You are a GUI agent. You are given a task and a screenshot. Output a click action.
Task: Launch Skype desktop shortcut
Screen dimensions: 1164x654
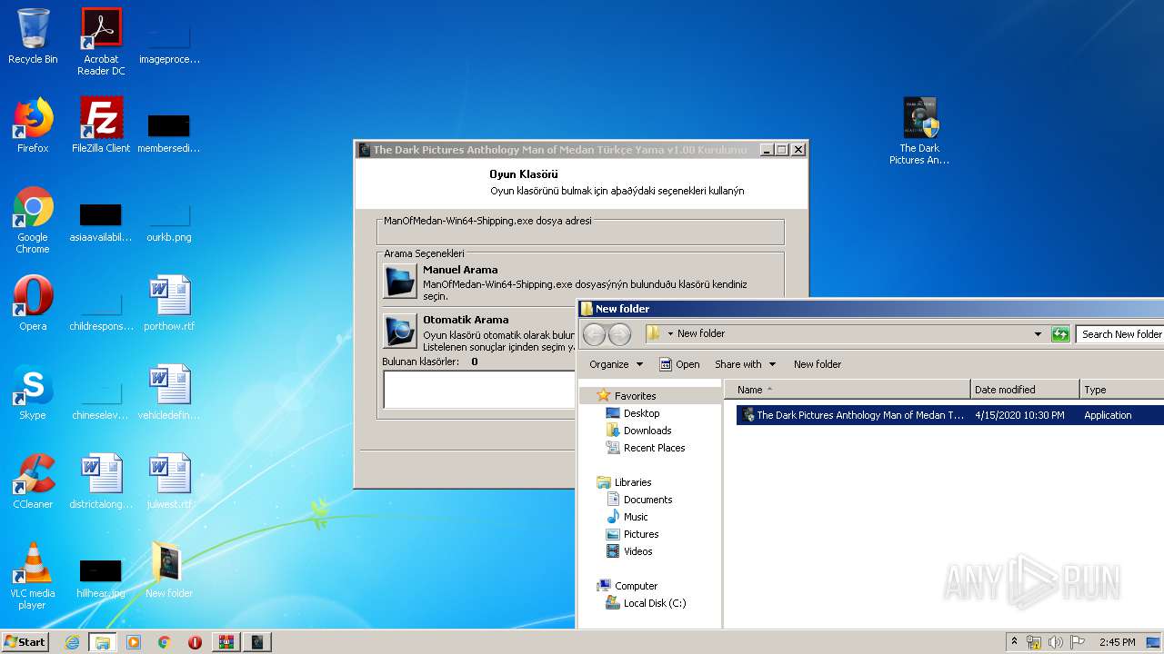pyautogui.click(x=33, y=392)
